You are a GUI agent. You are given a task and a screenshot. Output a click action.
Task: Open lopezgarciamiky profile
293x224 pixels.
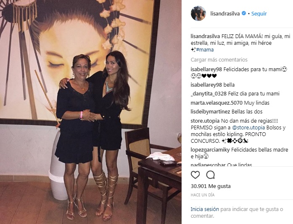point(210,150)
